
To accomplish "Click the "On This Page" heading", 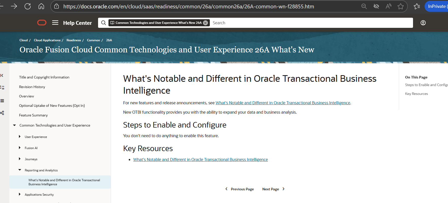I will point(416,77).
